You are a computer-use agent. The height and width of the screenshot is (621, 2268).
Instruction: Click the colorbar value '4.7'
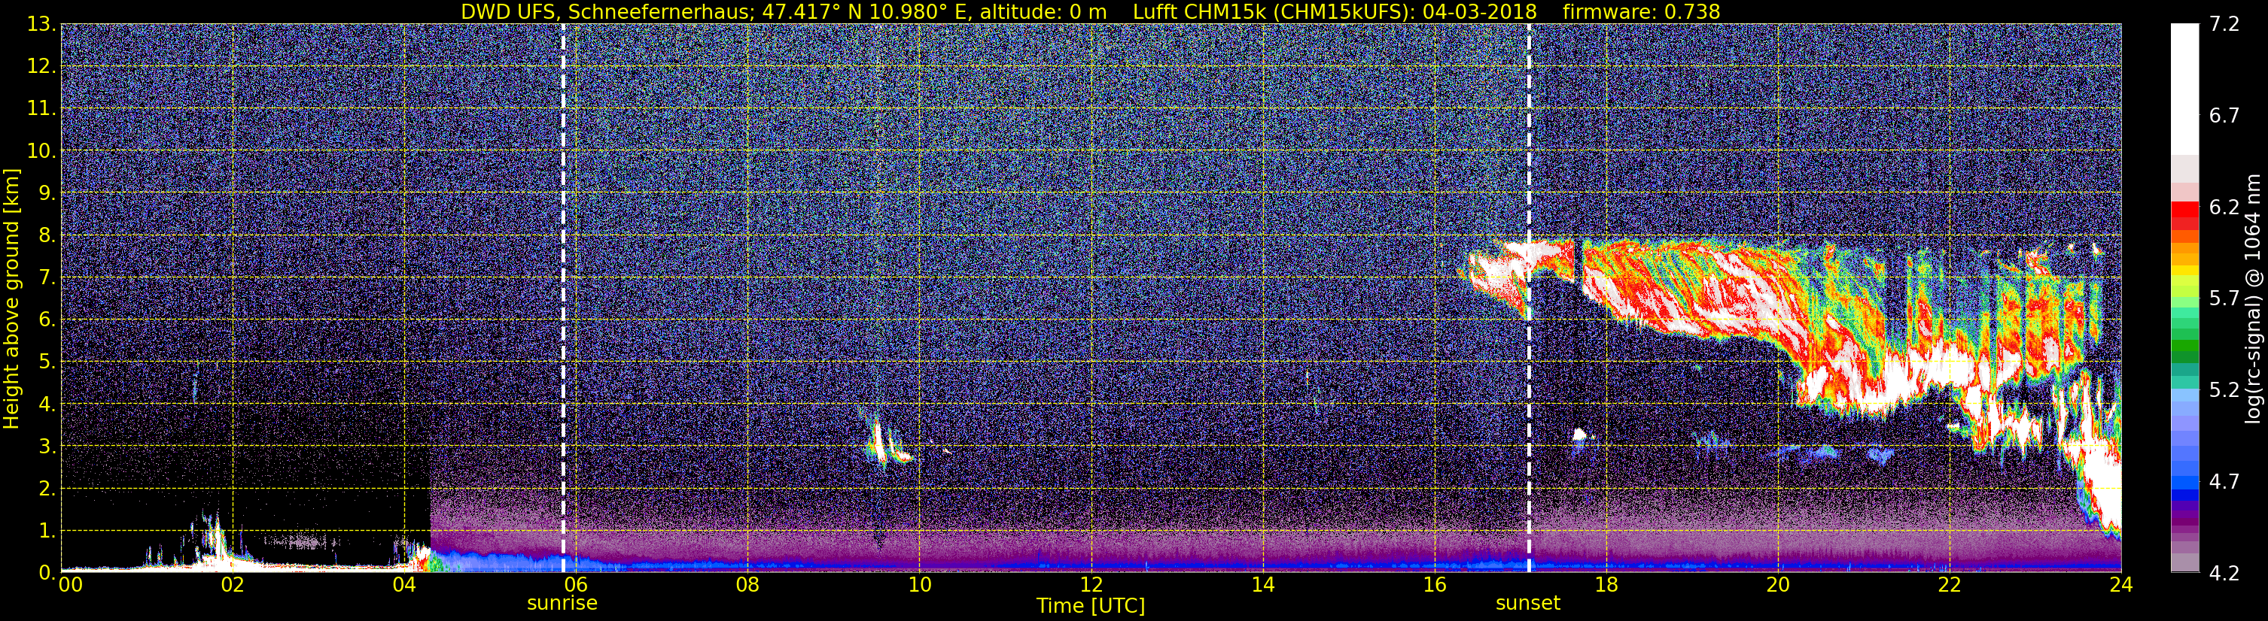[x=2224, y=482]
